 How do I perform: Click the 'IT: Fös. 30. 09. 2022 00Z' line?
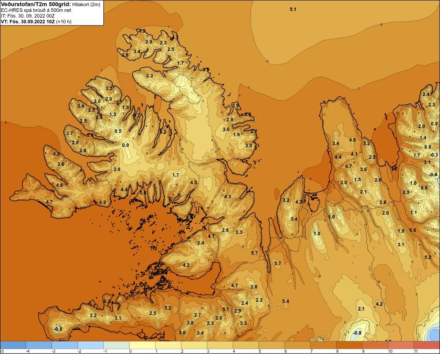[x=28, y=16]
